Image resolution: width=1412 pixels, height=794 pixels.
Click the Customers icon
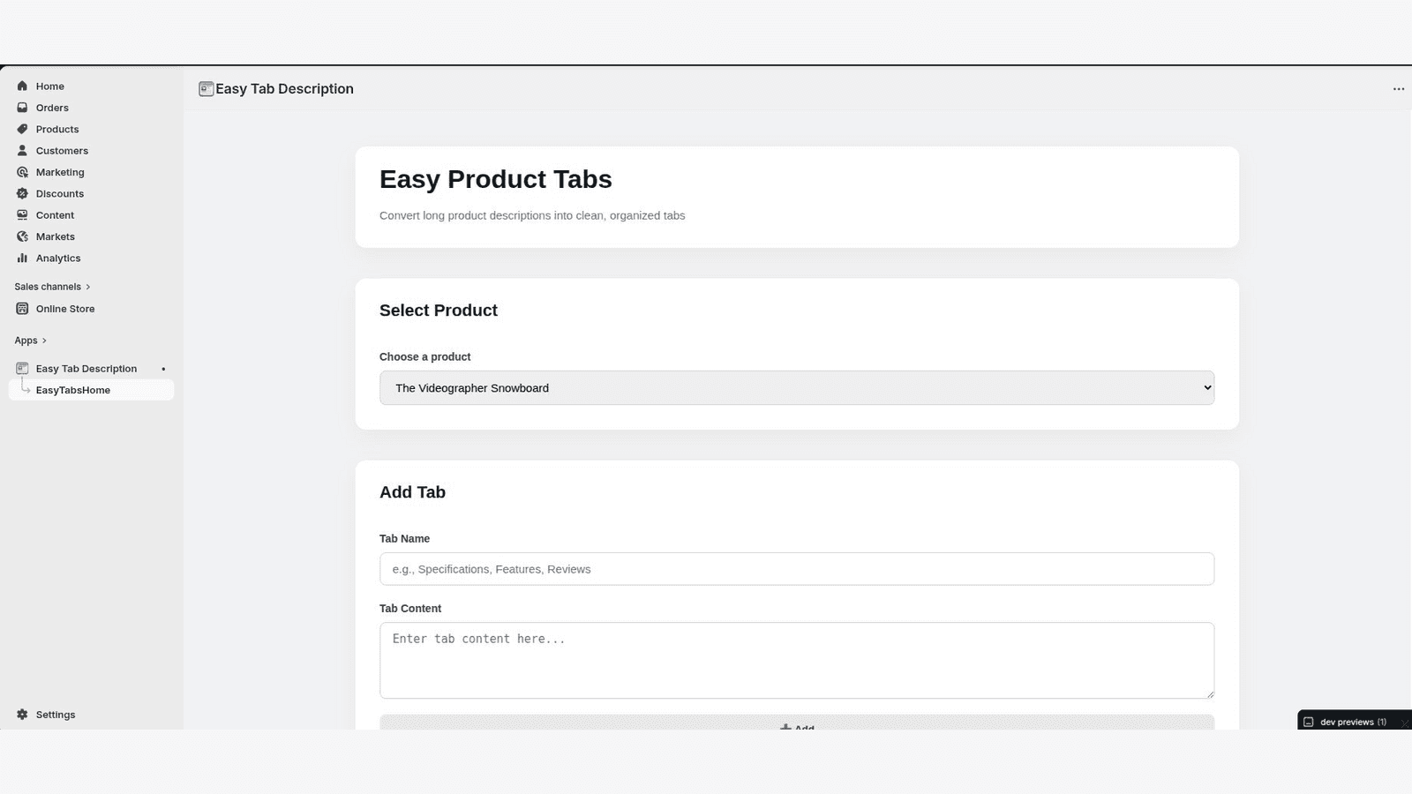[22, 150]
